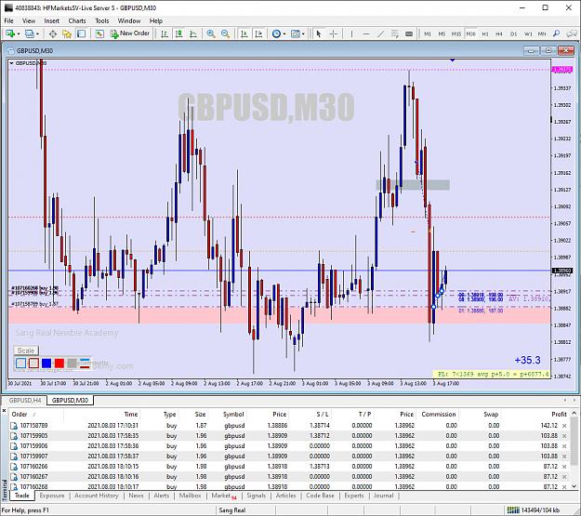Open the Window menu
The height and width of the screenshot is (516, 581).
click(129, 20)
